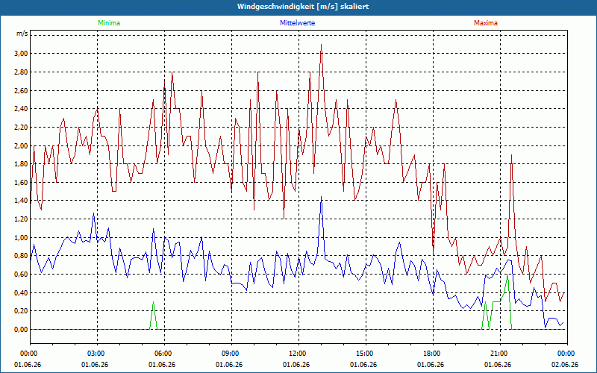Viewport: 597px width, 373px height.
Task: Click the '1,40' y-axis value
Action: [x=21, y=201]
